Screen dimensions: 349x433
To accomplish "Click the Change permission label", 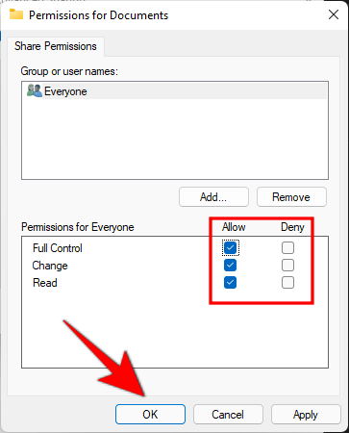I will coord(50,266).
